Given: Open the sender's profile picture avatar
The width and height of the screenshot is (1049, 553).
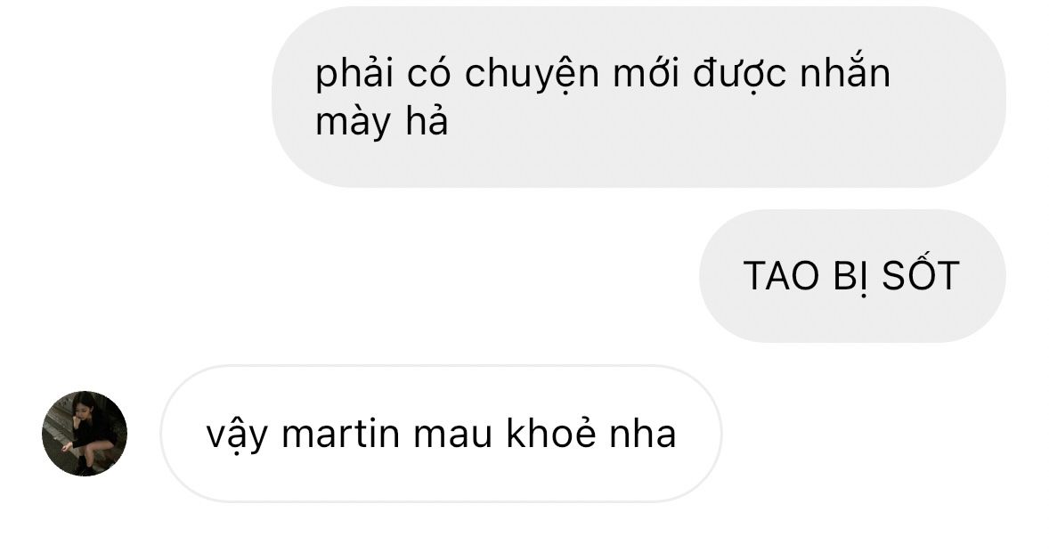Looking at the screenshot, I should [85, 434].
